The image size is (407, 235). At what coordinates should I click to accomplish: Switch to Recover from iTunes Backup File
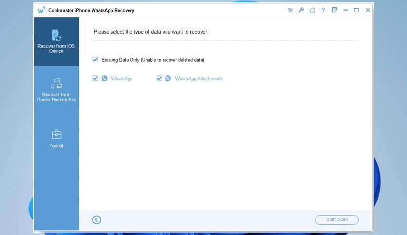(56, 90)
